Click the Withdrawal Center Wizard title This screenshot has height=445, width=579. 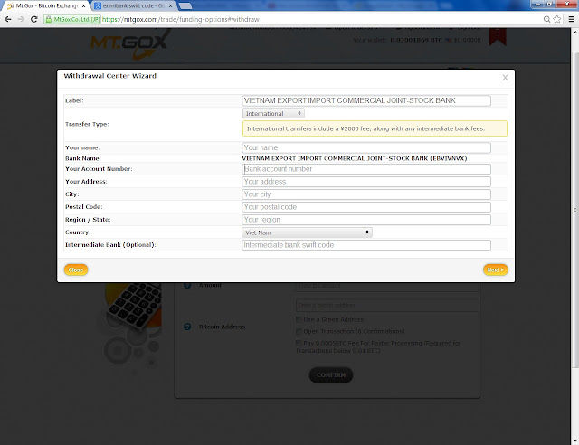tap(110, 76)
